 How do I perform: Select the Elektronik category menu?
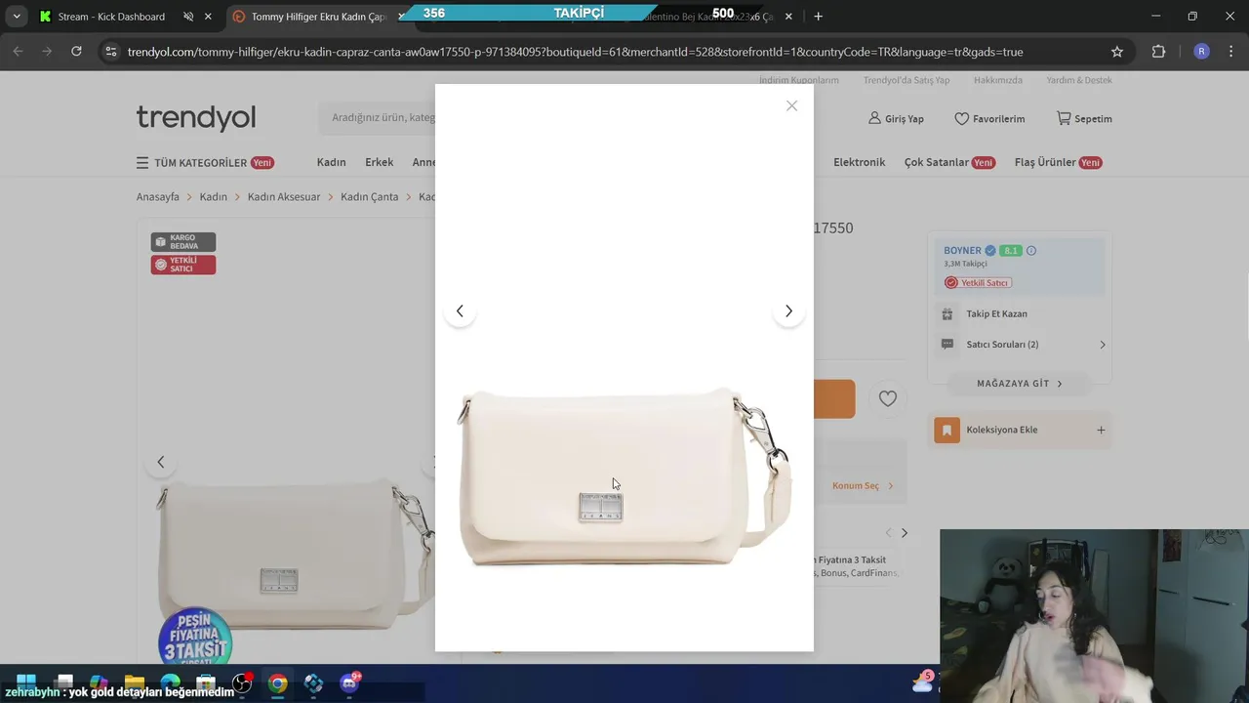pos(859,162)
